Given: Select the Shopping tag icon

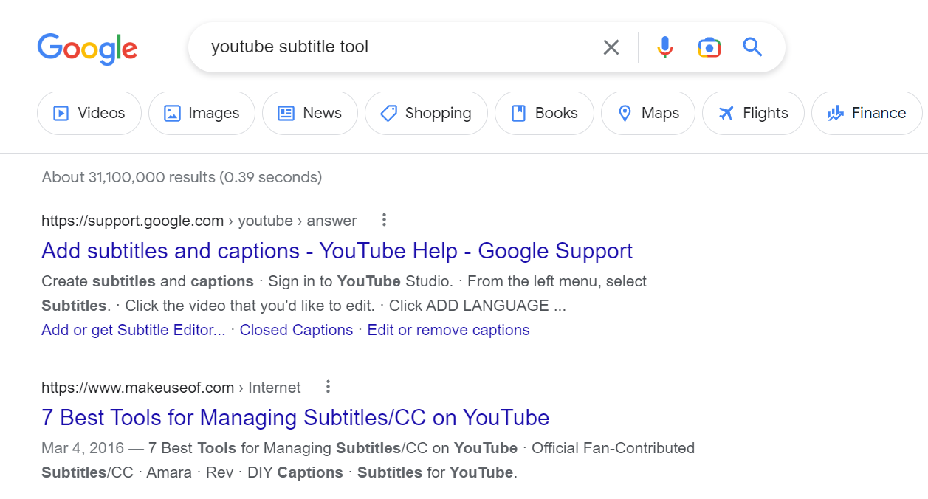Looking at the screenshot, I should click(x=388, y=113).
